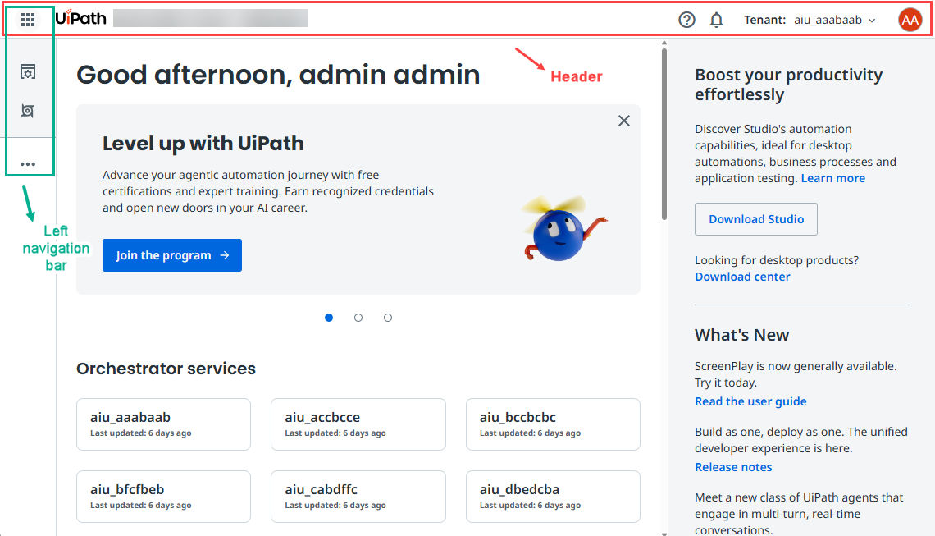This screenshot has height=536, width=935.
Task: Open the app launcher grid icon
Action: pos(28,19)
